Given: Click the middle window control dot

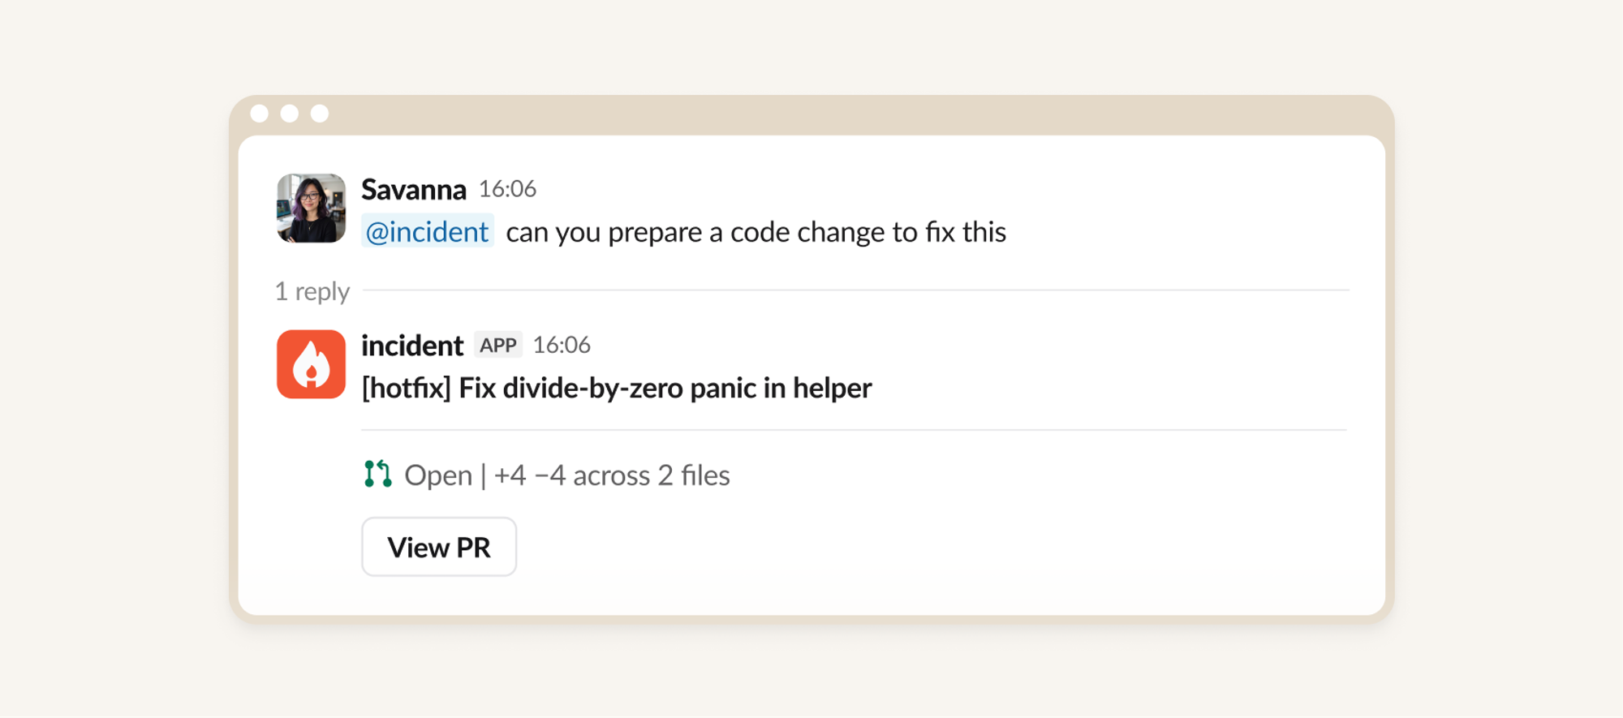Looking at the screenshot, I should tap(290, 114).
